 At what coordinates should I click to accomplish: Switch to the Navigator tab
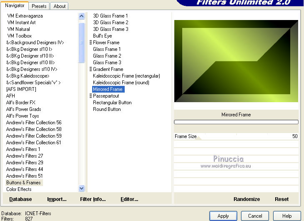15,5
